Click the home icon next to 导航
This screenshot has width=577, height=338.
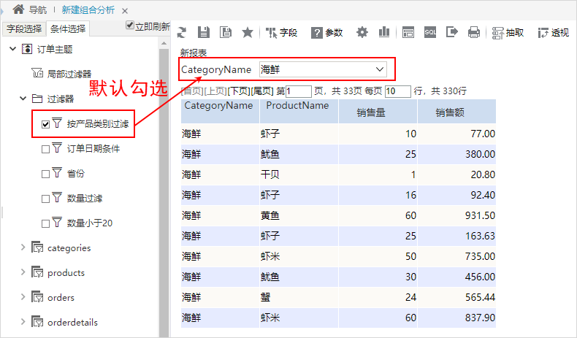19,9
